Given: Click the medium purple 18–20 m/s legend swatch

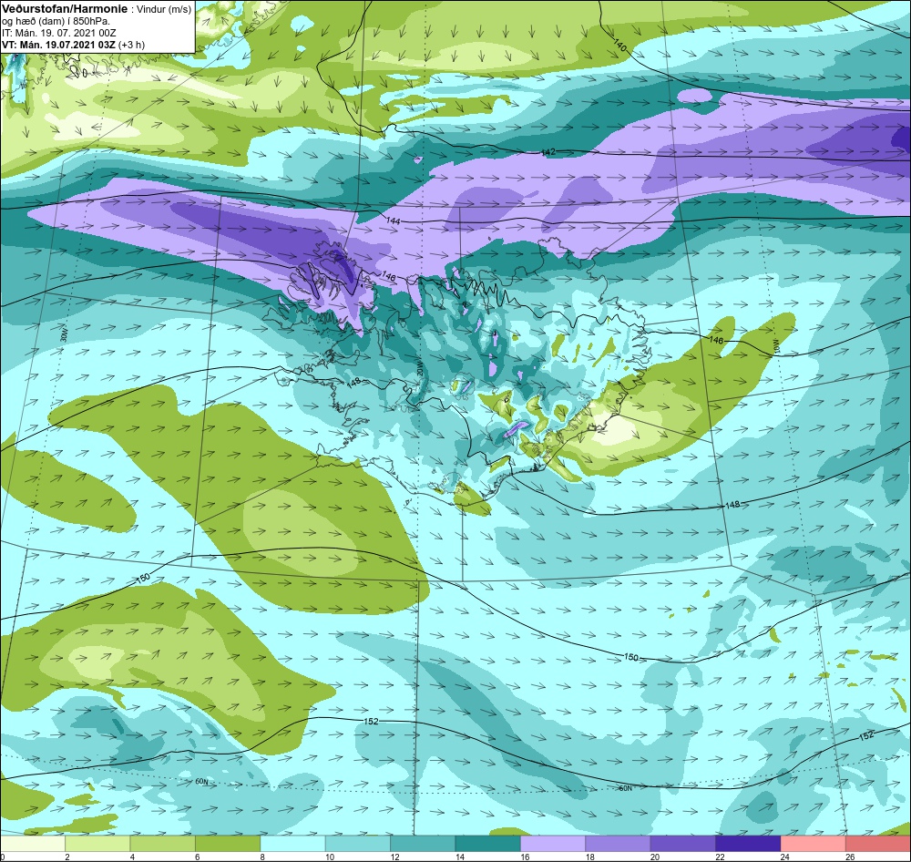Looking at the screenshot, I should tap(619, 844).
